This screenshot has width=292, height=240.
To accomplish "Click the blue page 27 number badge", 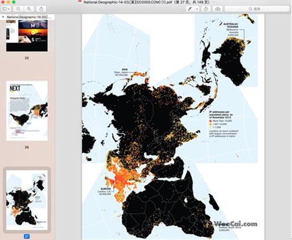I will [27, 237].
